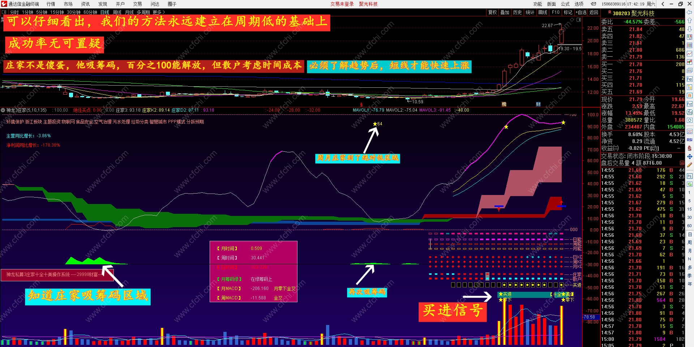Select the 15-minute period in right sidebar
This screenshot has width=694, height=347.
coord(690,209)
